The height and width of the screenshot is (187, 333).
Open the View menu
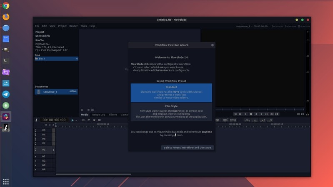click(52, 26)
